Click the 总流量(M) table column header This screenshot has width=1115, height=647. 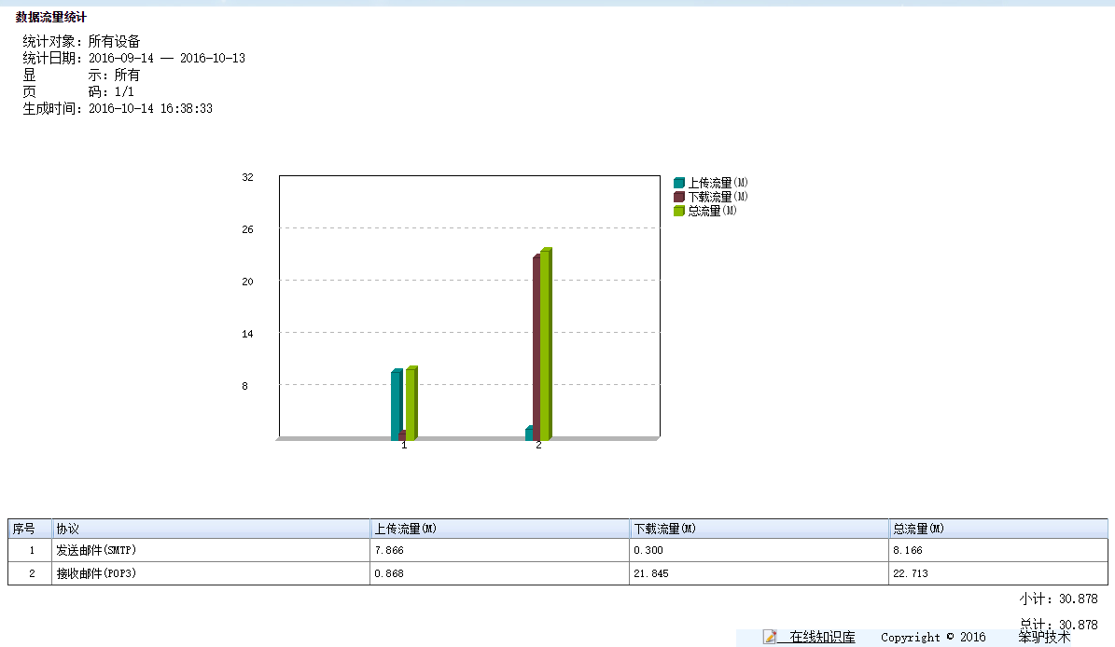[919, 529]
